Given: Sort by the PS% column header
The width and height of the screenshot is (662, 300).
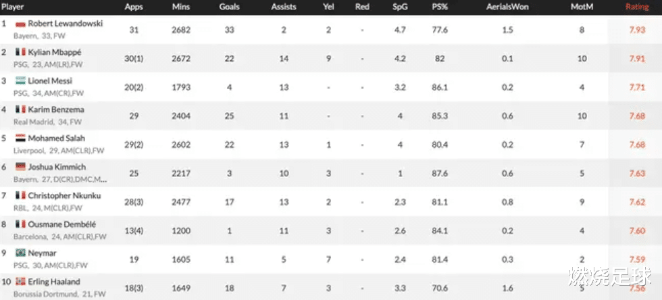Looking at the screenshot, I should tap(440, 7).
